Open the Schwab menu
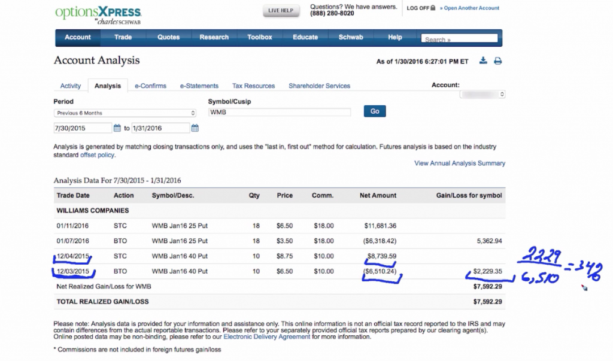Image resolution: width=613 pixels, height=361 pixels. point(351,37)
